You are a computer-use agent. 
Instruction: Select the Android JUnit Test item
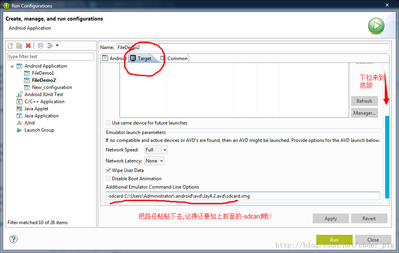click(44, 94)
